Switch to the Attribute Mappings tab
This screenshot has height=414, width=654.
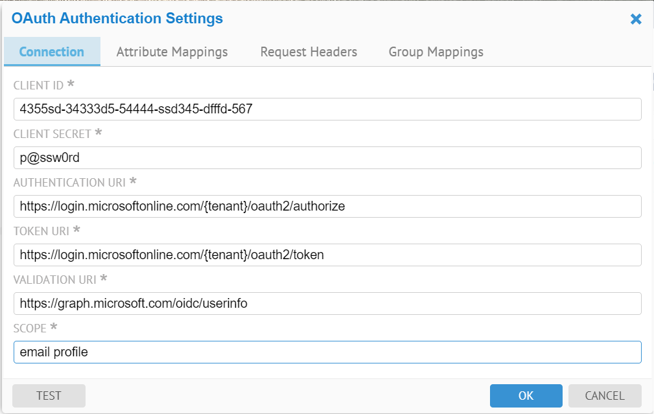coord(172,52)
